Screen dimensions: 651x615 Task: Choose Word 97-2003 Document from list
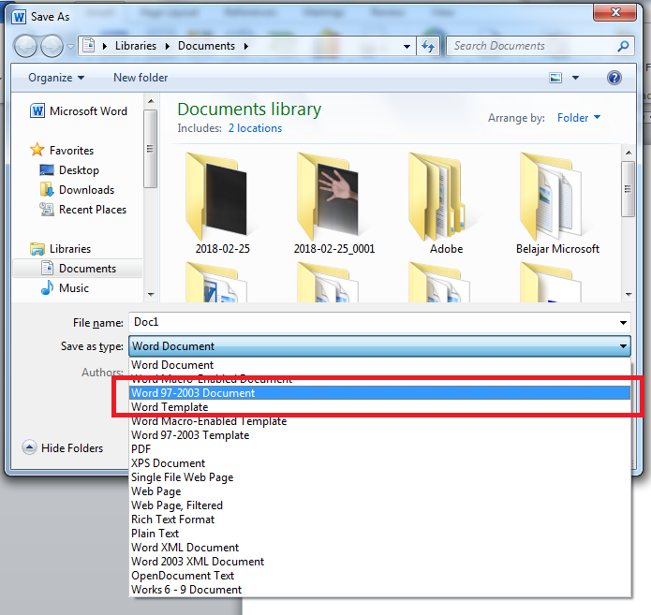[x=379, y=393]
